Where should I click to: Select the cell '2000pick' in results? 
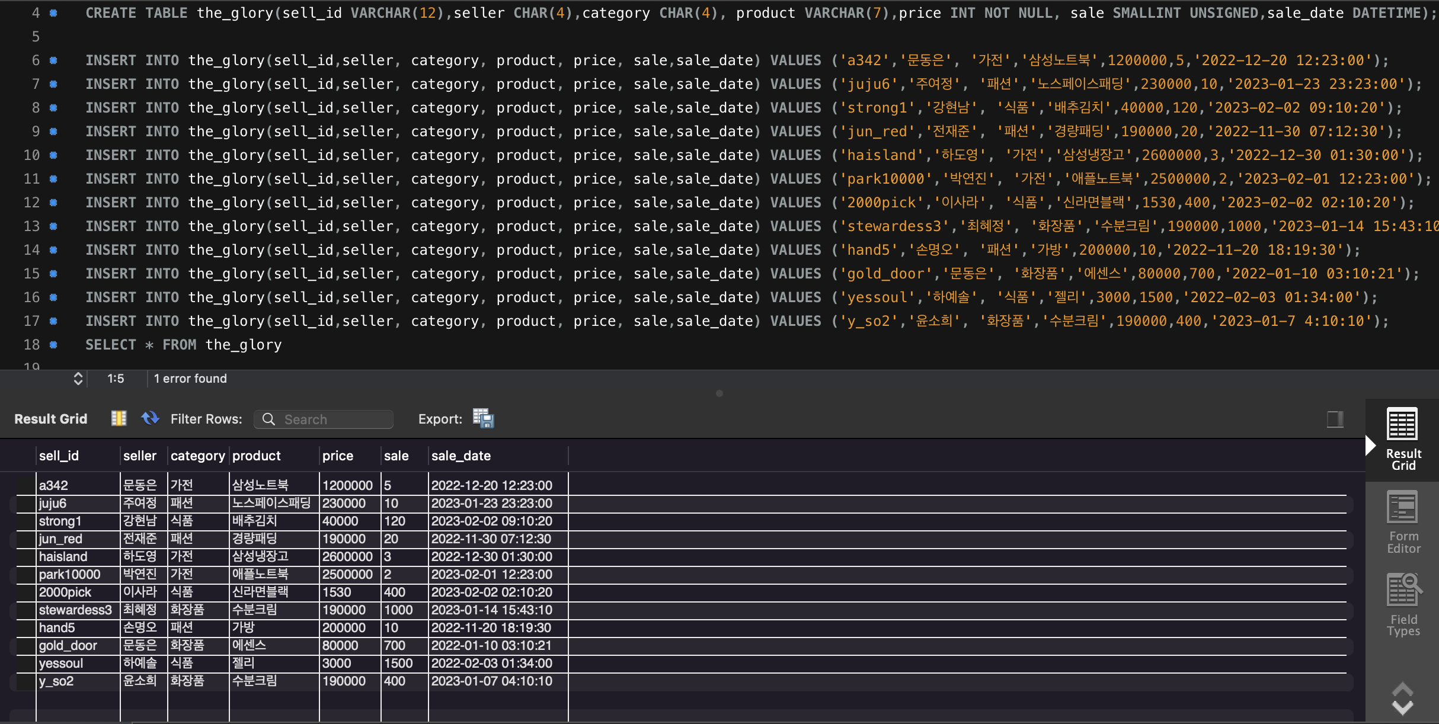pyautogui.click(x=78, y=592)
